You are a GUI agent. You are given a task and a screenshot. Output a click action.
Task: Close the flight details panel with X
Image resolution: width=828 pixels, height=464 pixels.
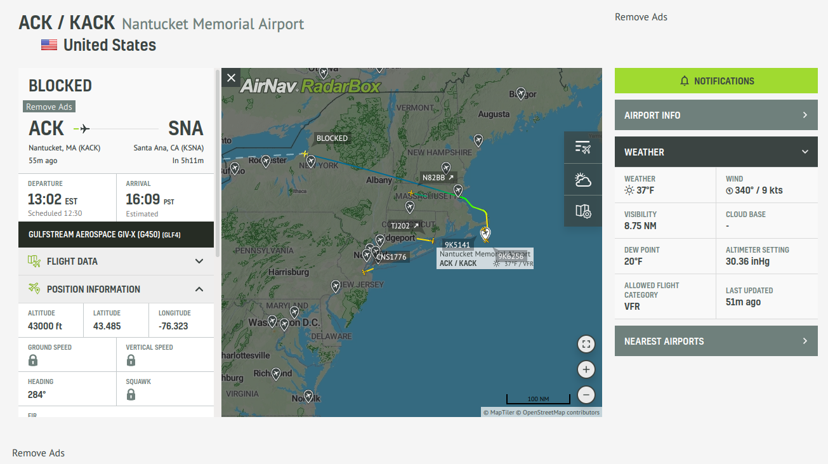[231, 78]
